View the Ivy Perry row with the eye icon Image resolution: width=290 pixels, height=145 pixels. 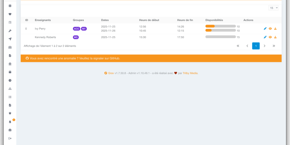pos(270,29)
